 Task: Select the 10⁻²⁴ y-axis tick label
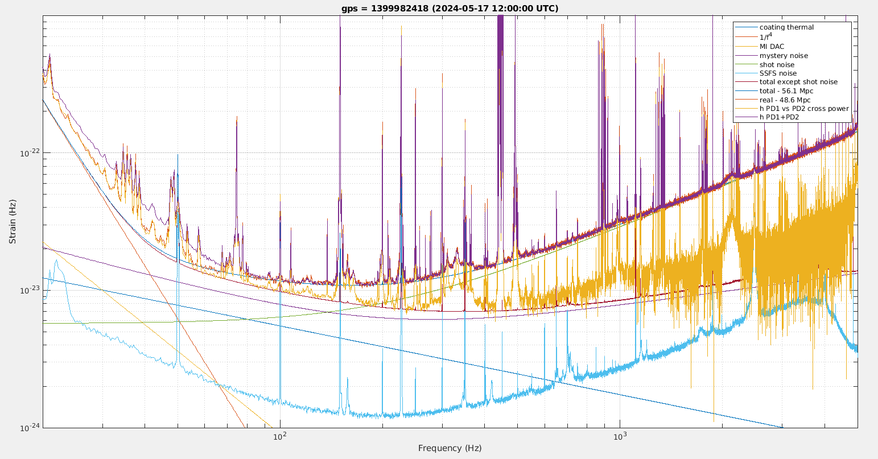(28, 427)
